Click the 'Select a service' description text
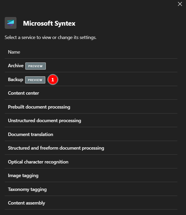Viewport: 186px width, 215px height. click(50, 37)
